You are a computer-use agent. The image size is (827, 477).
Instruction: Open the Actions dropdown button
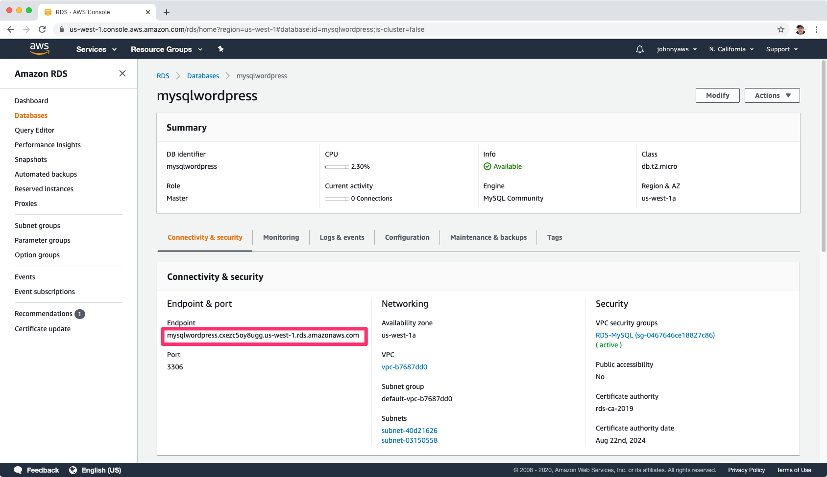coord(772,95)
